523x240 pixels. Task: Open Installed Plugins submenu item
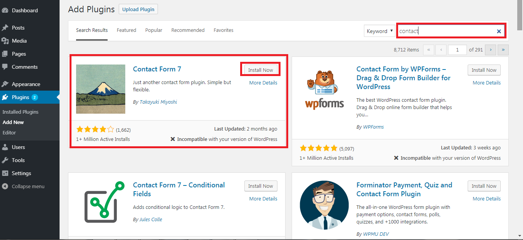pyautogui.click(x=20, y=112)
